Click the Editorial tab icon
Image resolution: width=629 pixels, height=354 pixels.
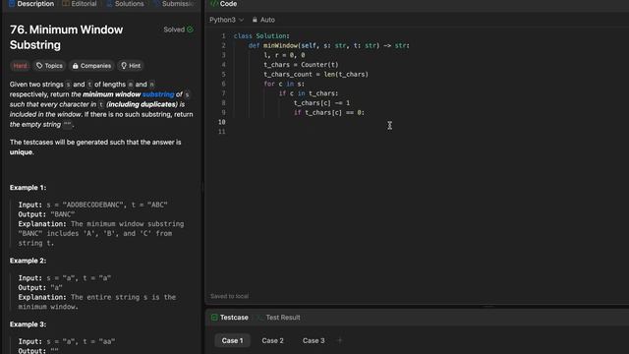point(66,4)
